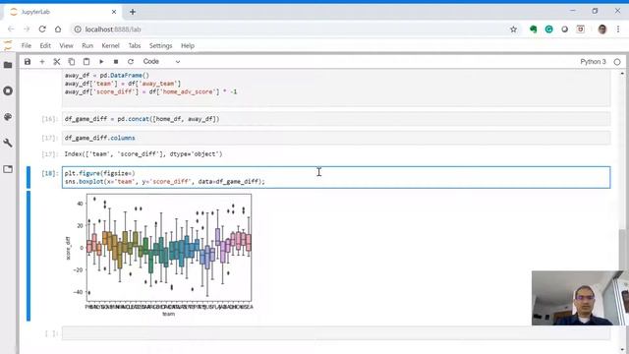Screen dimensions: 629x354
Task: Interrupt the kernel with stop icon
Action: [116, 62]
